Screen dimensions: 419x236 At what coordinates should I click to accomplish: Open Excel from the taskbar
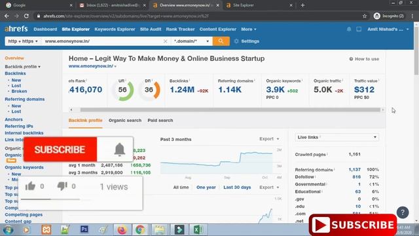coord(198,230)
